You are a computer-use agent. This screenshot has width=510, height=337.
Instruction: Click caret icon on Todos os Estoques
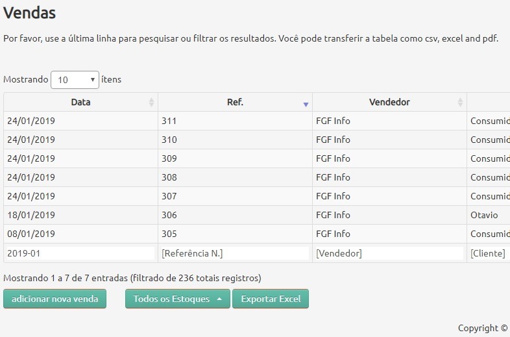pyautogui.click(x=219, y=299)
